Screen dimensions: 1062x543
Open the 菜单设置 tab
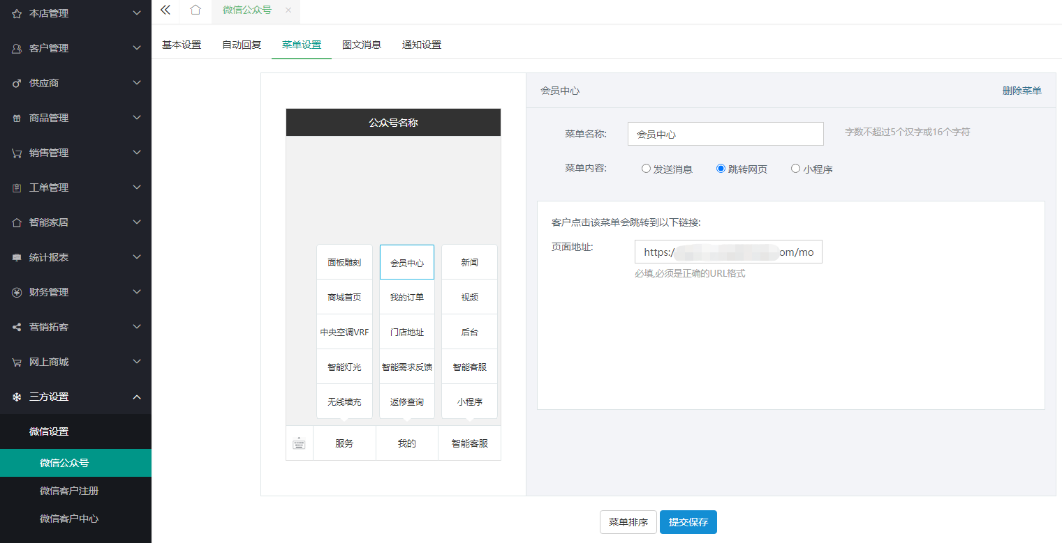click(302, 45)
